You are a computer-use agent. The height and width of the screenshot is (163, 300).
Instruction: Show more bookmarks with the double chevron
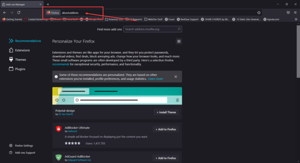(296, 19)
